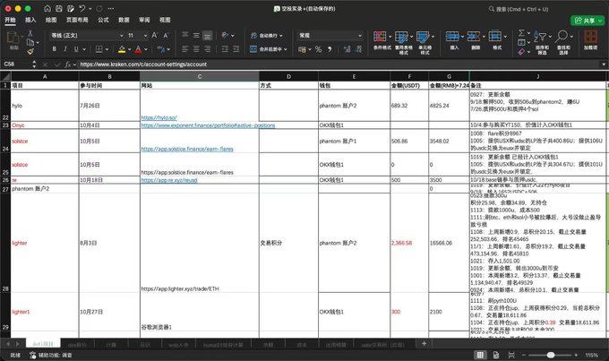Open Format as Table (套用表格格式)
The width and height of the screenshot is (609, 361).
coord(404,42)
